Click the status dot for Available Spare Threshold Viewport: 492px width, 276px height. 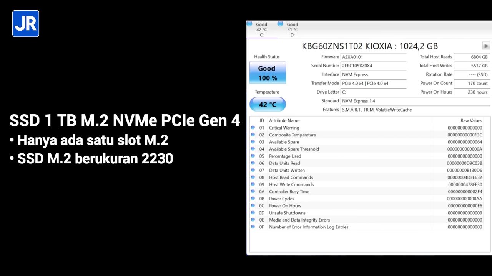tap(253, 149)
